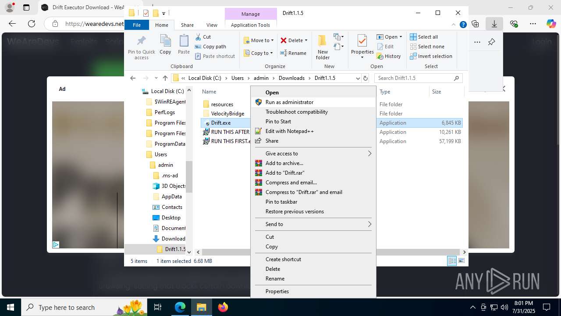Click the Rename ribbon button

click(293, 53)
